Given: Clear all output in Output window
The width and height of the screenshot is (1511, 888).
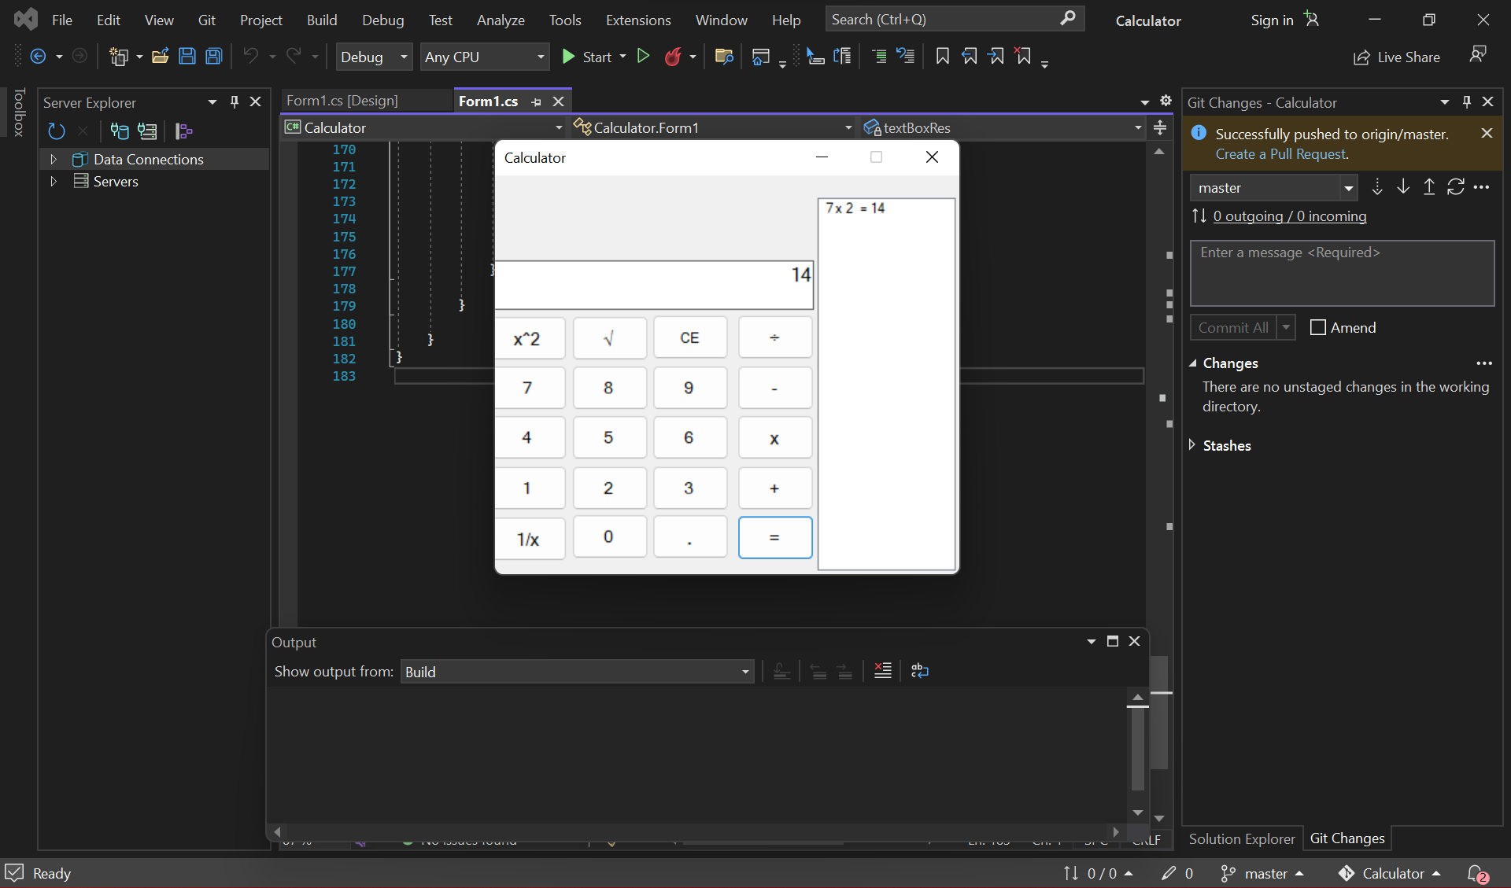Looking at the screenshot, I should pyautogui.click(x=883, y=671).
